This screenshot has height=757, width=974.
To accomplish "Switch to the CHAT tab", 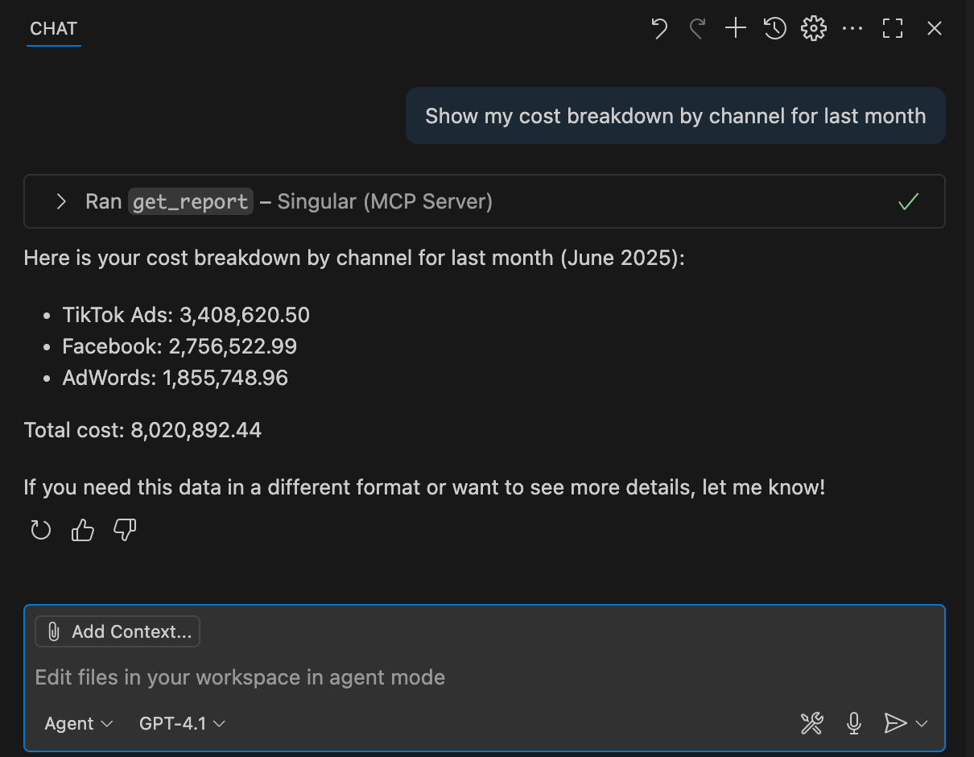I will pyautogui.click(x=53, y=28).
